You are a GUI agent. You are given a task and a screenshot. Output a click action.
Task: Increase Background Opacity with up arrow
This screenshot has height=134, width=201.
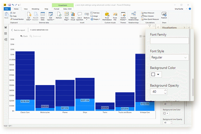pos(165,90)
